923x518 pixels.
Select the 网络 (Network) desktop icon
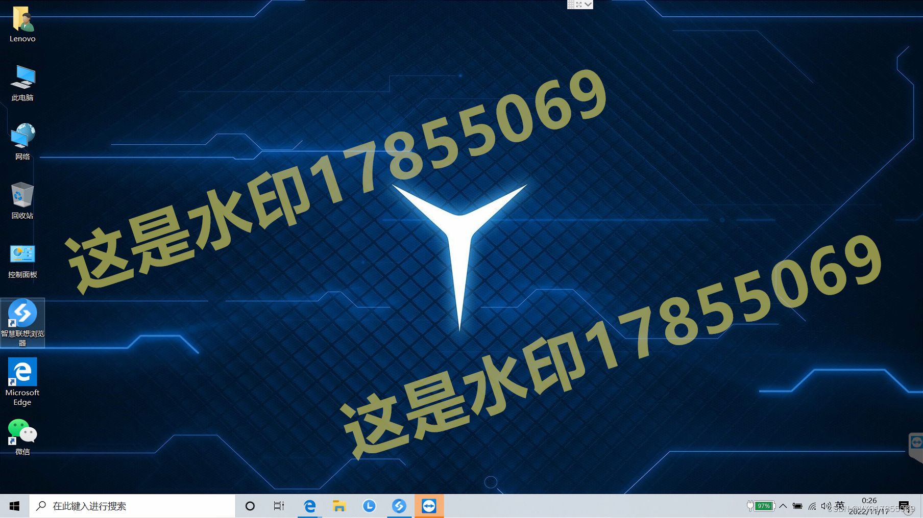(x=22, y=142)
